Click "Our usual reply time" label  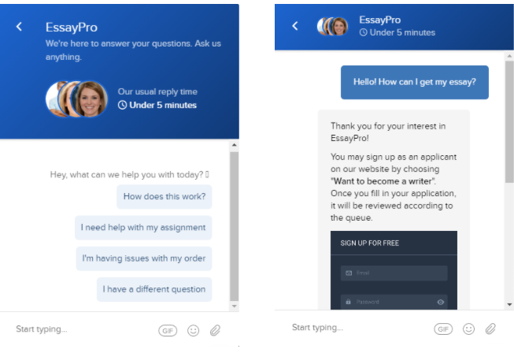(157, 91)
